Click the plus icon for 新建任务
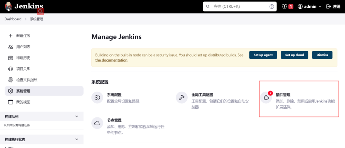 coord(10,36)
